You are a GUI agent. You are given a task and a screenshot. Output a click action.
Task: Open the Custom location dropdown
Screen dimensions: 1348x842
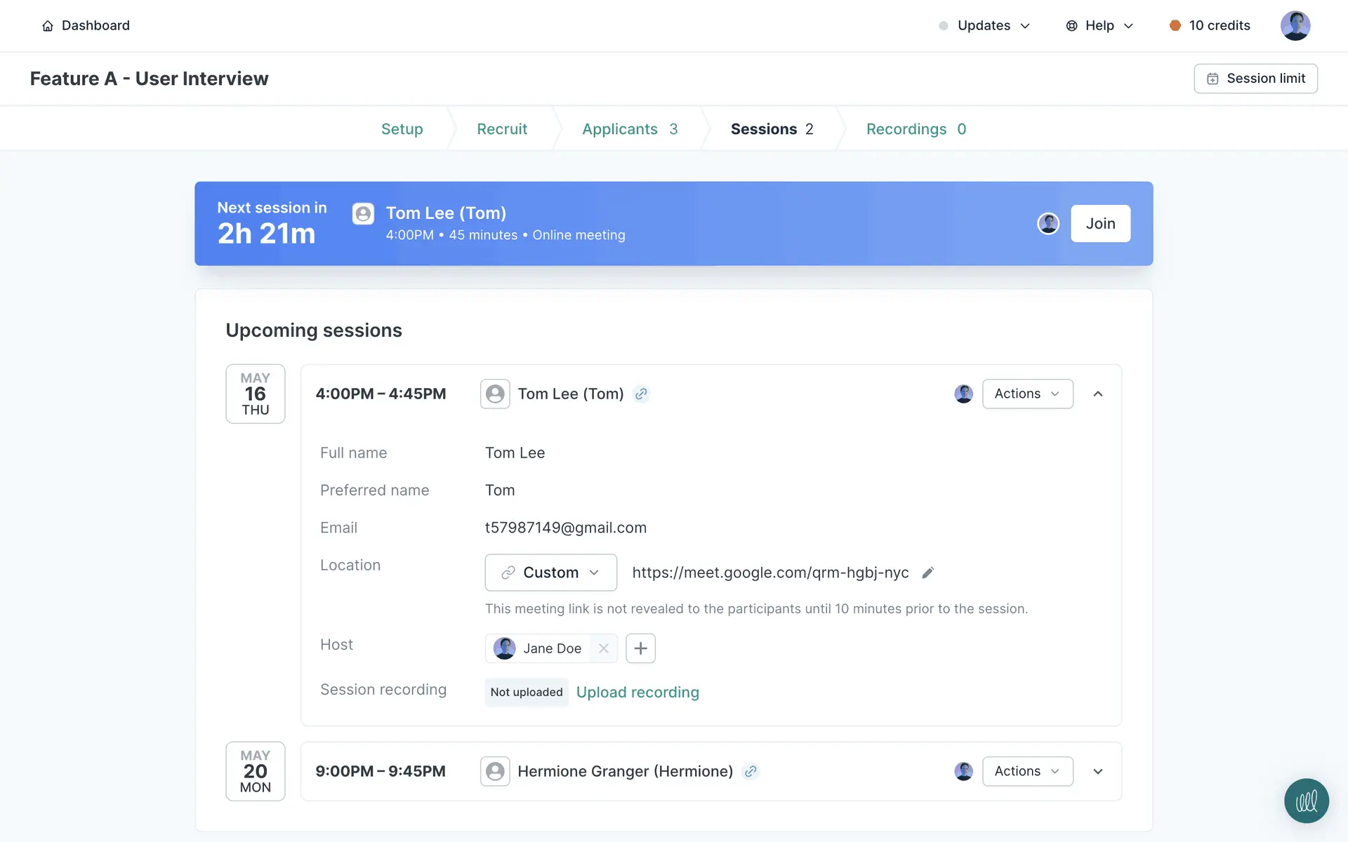(550, 573)
